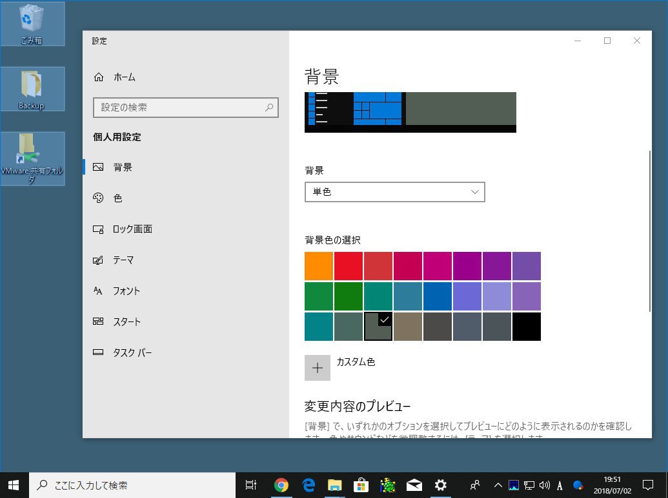Screen dimensions: 668x498
Task: Click the カスタム色 plus button
Action: pyautogui.click(x=318, y=368)
